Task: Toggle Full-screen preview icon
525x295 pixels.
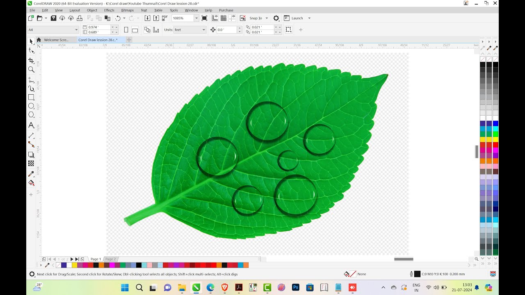Action: [204, 18]
